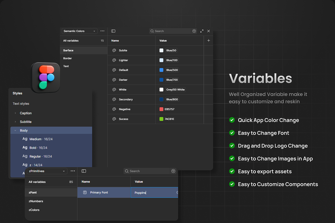Select the Surface group
The height and width of the screenshot is (223, 335).
[84, 50]
